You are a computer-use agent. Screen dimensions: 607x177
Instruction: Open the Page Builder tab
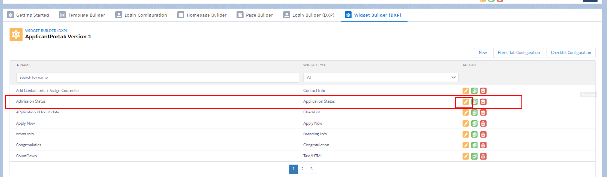tap(255, 15)
